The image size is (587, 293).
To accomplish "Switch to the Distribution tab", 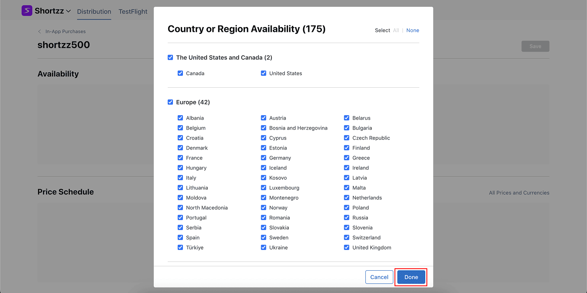I will click(94, 12).
